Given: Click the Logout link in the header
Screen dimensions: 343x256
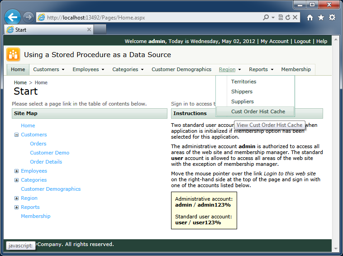Looking at the screenshot, I should coord(302,41).
